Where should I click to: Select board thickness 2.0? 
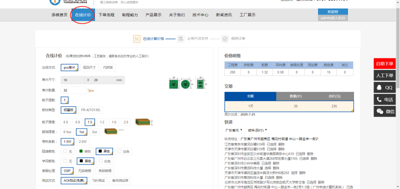(x=126, y=122)
